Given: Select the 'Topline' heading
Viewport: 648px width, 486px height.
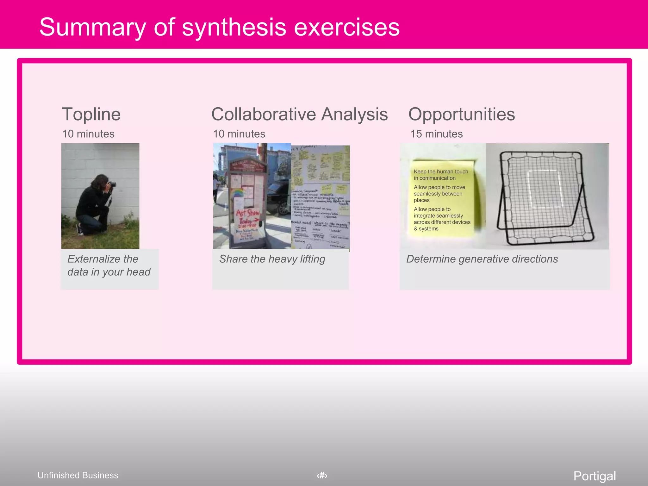Looking at the screenshot, I should [91, 114].
